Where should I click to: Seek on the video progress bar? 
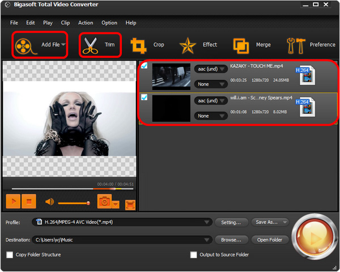click(73, 189)
